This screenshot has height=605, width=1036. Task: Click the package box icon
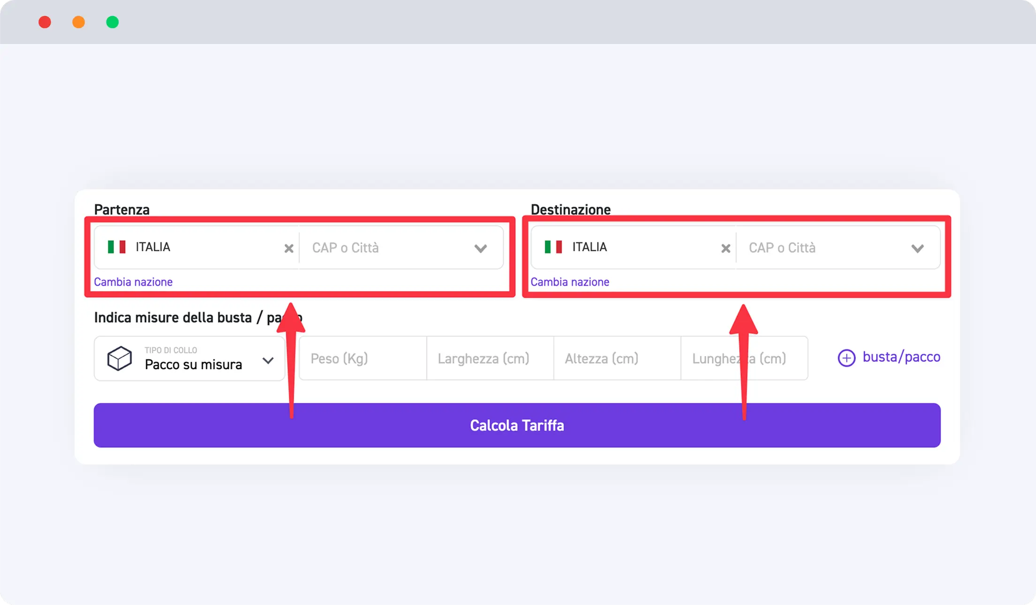pos(120,359)
